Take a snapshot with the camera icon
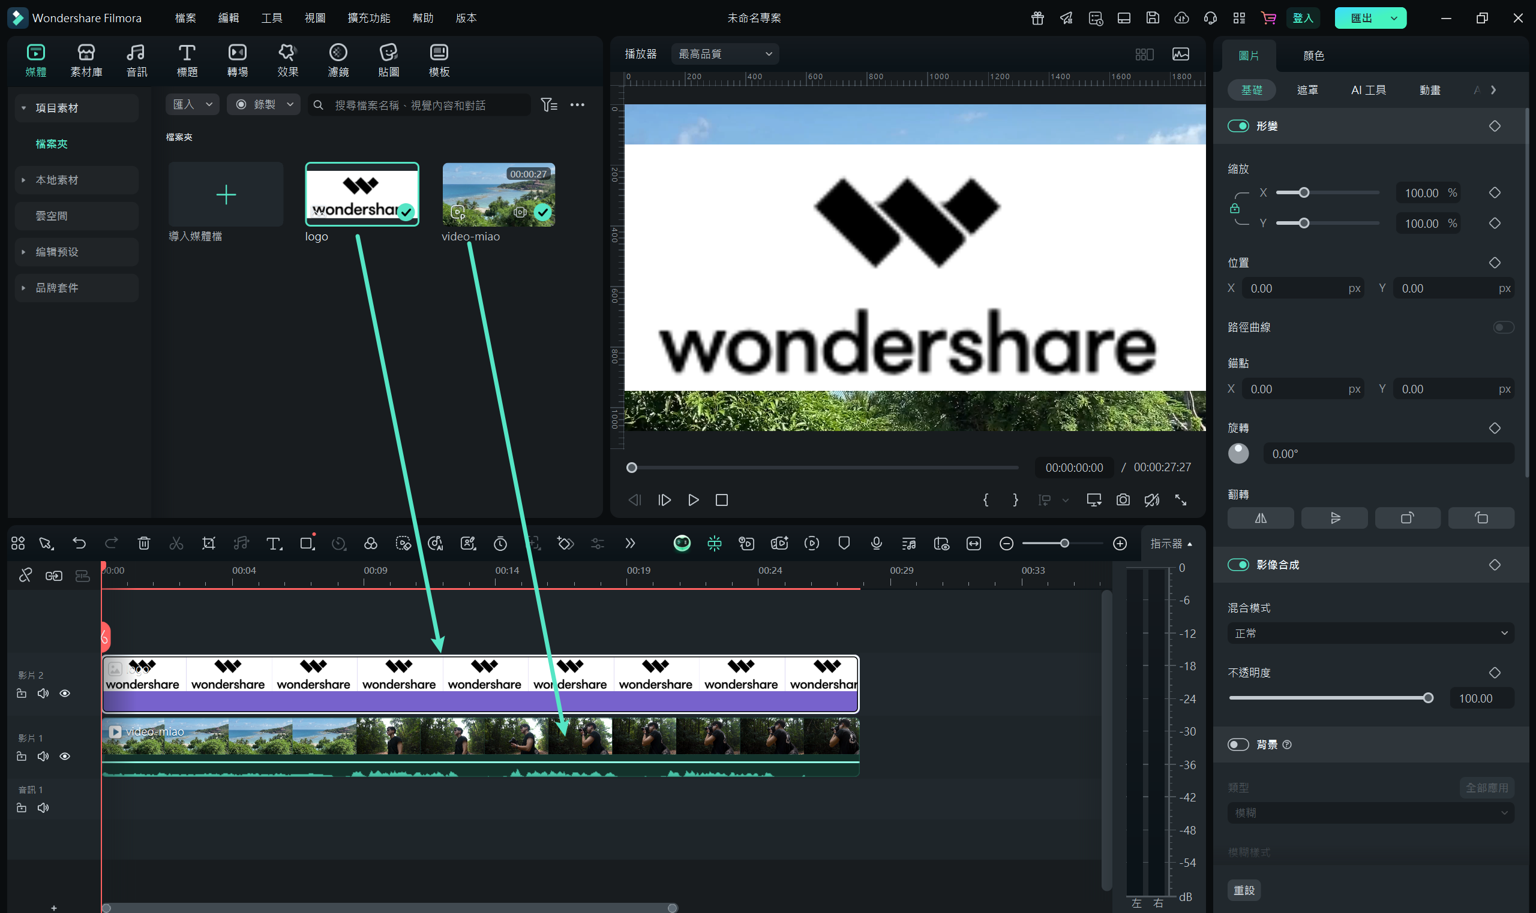 pos(1123,499)
